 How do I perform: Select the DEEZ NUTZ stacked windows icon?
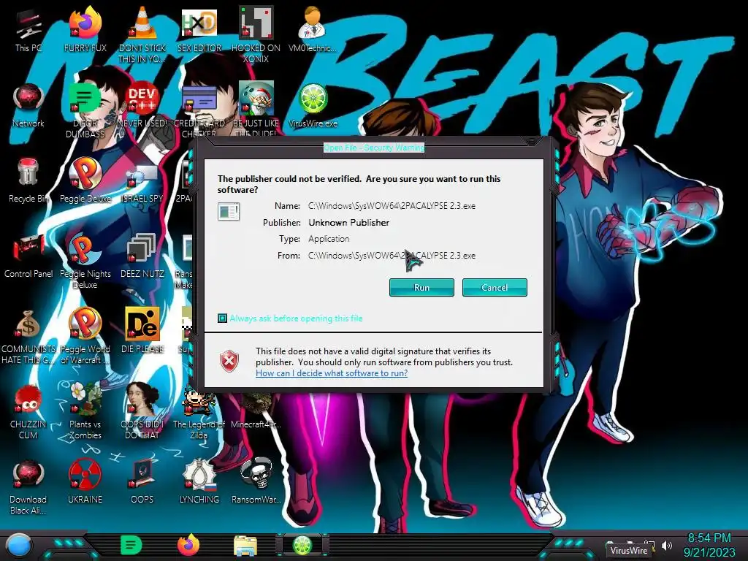142,256
